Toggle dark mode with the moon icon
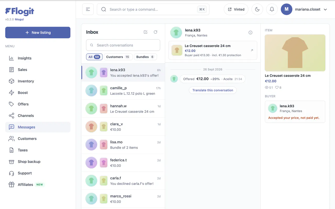 [x=257, y=9]
